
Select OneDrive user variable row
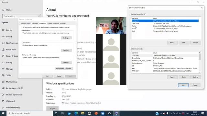click(165, 24)
